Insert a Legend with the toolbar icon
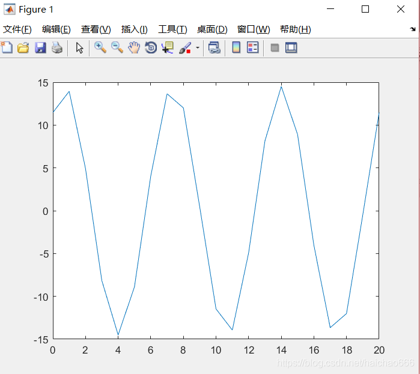 252,48
